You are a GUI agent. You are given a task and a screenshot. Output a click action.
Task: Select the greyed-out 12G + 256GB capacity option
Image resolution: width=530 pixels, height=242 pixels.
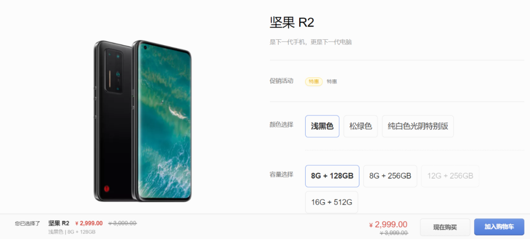pyautogui.click(x=450, y=176)
